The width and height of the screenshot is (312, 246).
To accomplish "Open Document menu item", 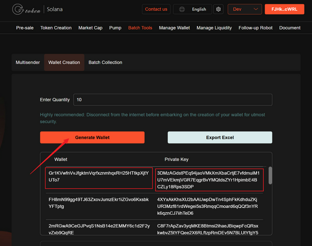I will [290, 28].
